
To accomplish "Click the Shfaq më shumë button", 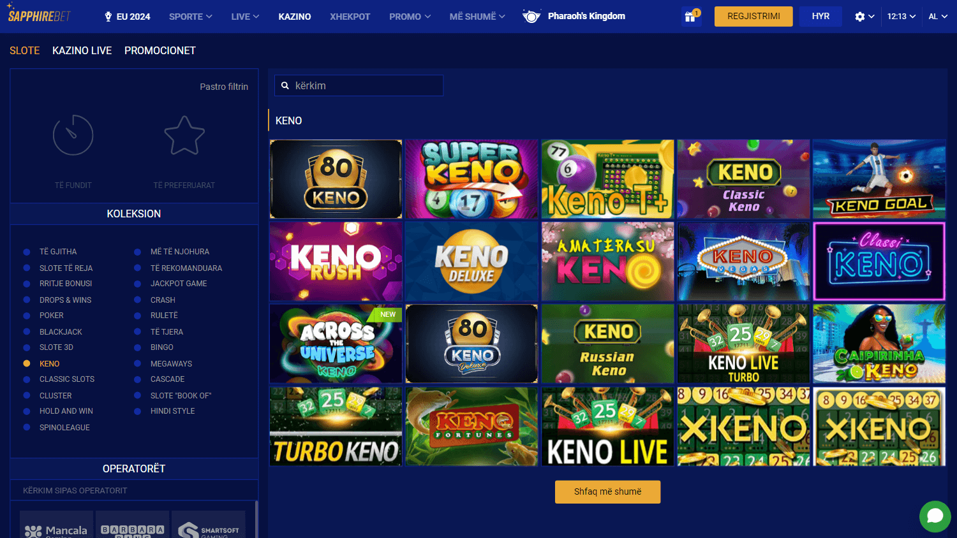I will coord(608,492).
